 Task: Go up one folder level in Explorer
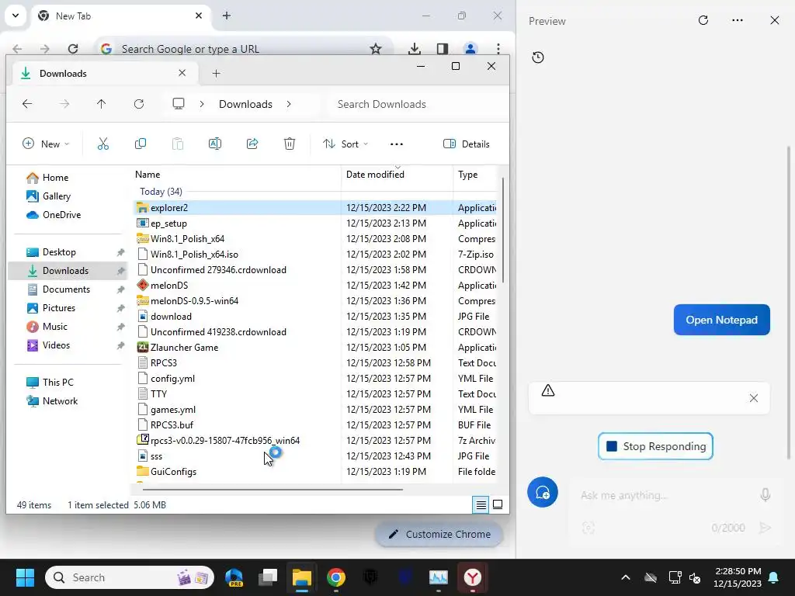pyautogui.click(x=102, y=104)
